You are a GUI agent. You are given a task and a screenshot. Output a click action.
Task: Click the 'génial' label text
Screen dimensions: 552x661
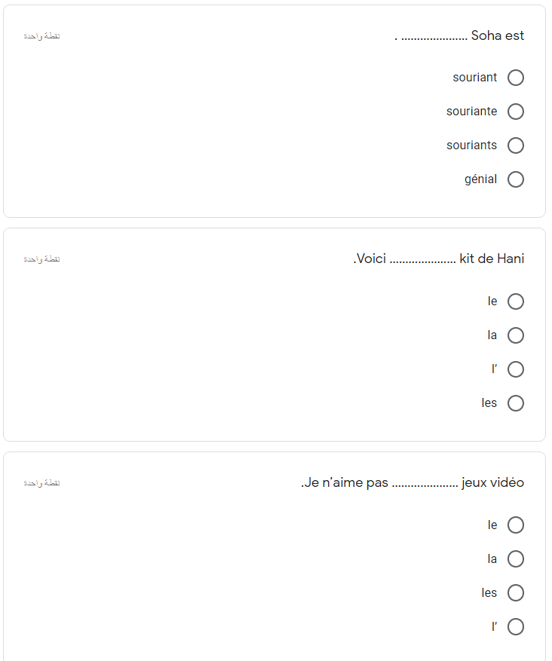click(x=480, y=179)
